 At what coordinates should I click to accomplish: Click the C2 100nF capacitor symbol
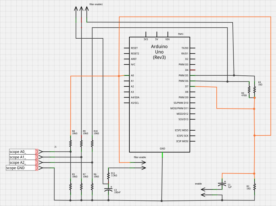tap(109, 189)
